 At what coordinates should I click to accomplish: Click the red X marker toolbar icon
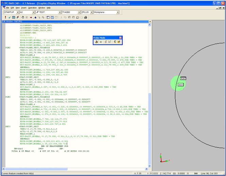[x=18, y=17]
